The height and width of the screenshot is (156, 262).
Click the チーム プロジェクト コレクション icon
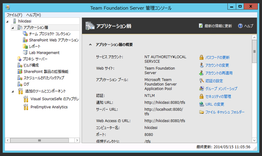tap(25, 34)
